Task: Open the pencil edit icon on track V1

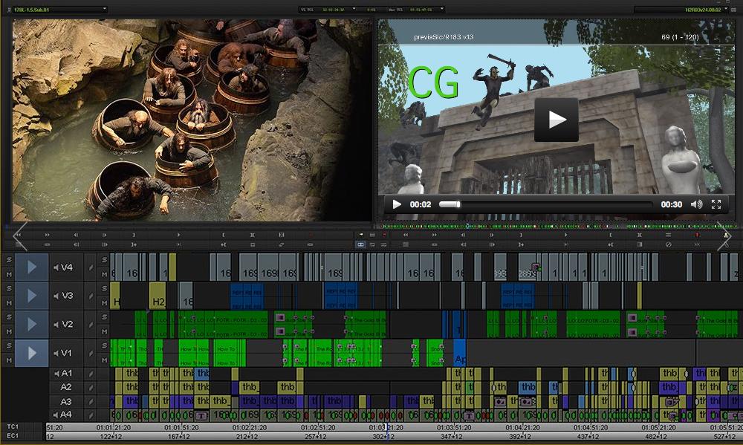Action: (x=91, y=353)
